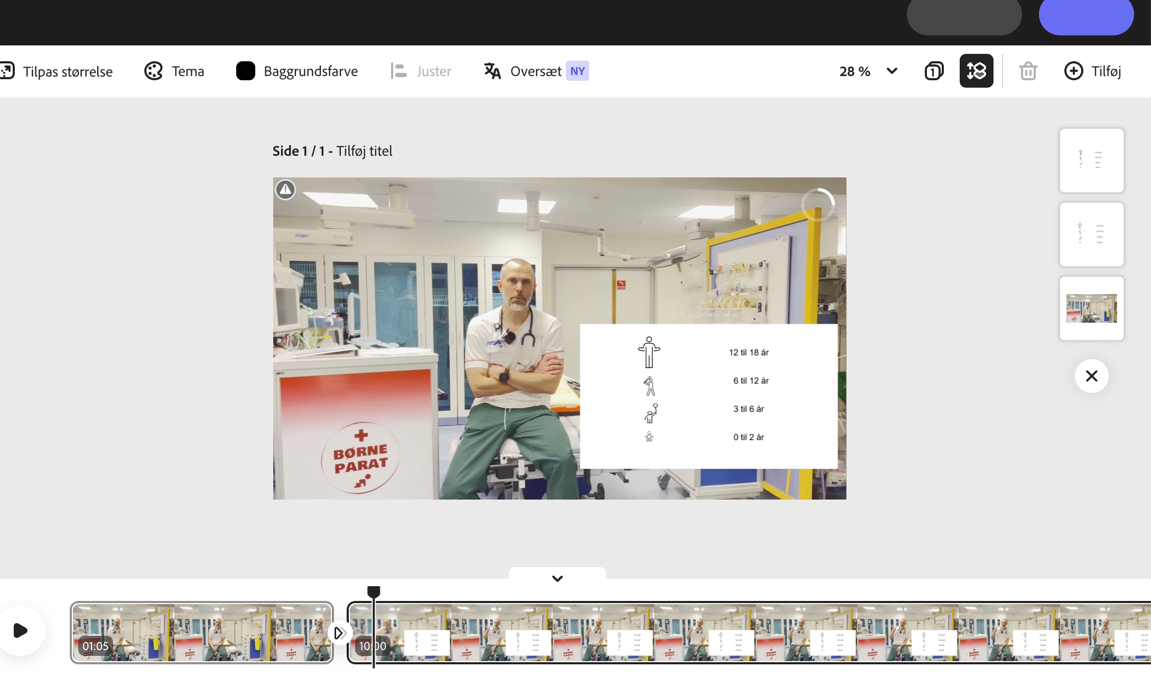Viewport: 1151px width, 677px height.
Task: Click the Tilpas størrelse resize icon
Action: click(x=7, y=71)
